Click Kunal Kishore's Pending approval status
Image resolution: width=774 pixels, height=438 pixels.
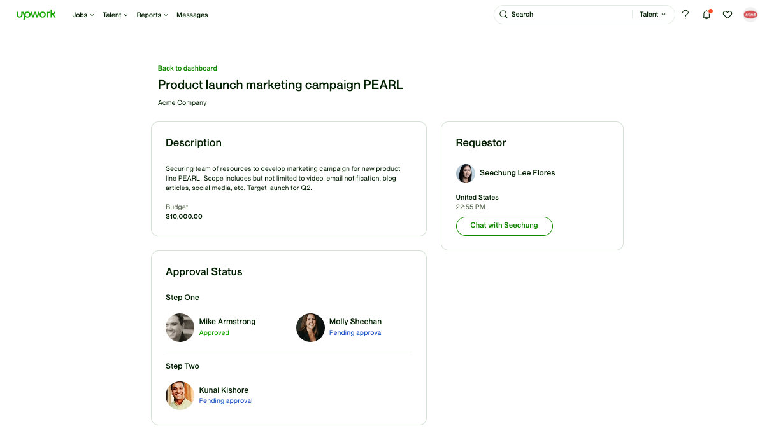[x=226, y=401]
